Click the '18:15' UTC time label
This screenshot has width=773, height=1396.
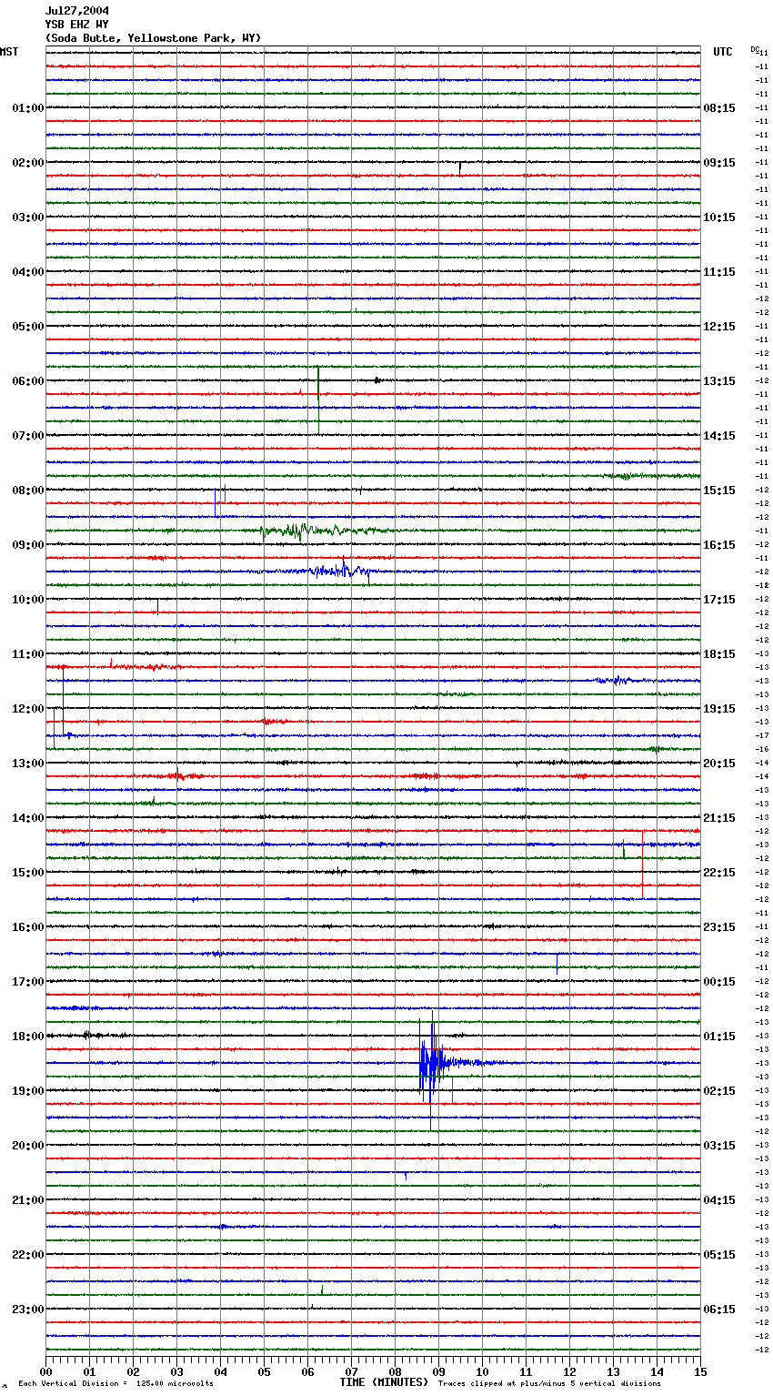719,654
